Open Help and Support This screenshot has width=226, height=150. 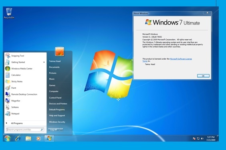[57, 116]
